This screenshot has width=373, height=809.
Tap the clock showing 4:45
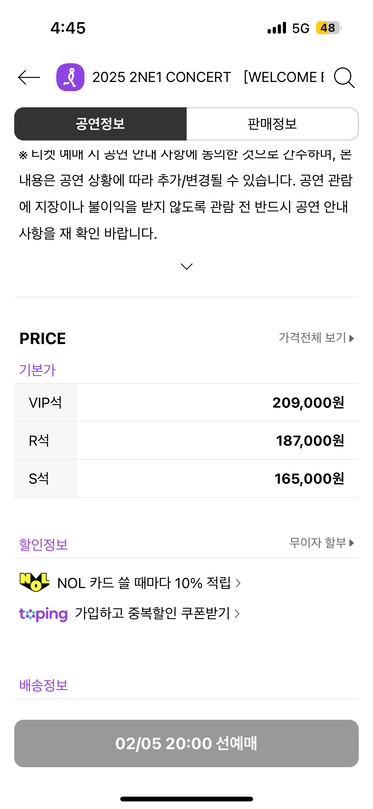pos(68,28)
